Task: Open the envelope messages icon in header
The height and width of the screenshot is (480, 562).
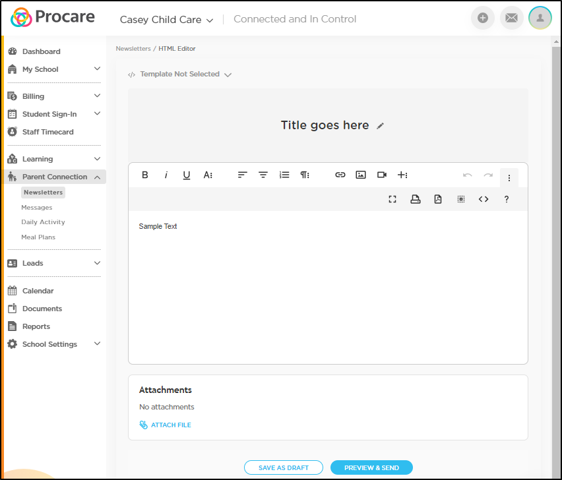Action: point(511,18)
